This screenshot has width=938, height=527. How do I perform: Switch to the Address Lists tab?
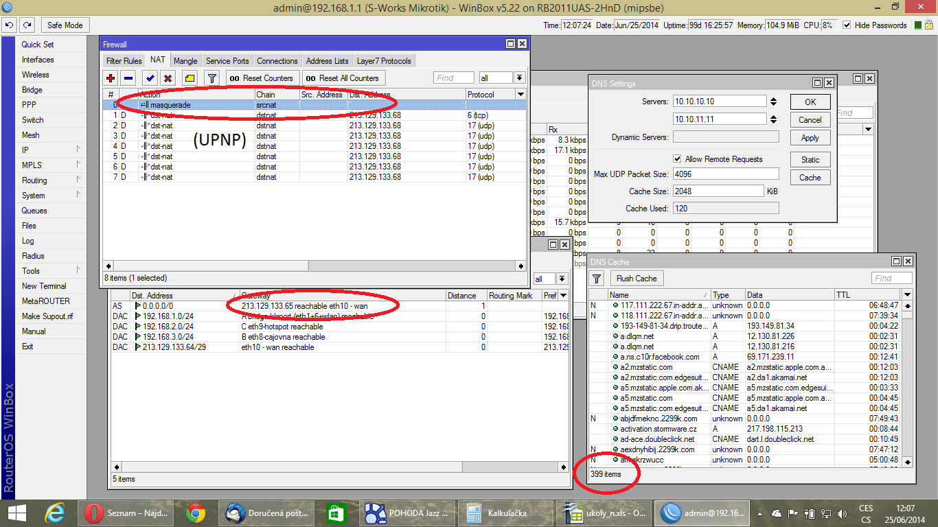(328, 61)
